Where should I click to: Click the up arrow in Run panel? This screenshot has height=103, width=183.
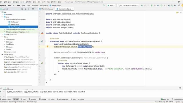click(4, 92)
